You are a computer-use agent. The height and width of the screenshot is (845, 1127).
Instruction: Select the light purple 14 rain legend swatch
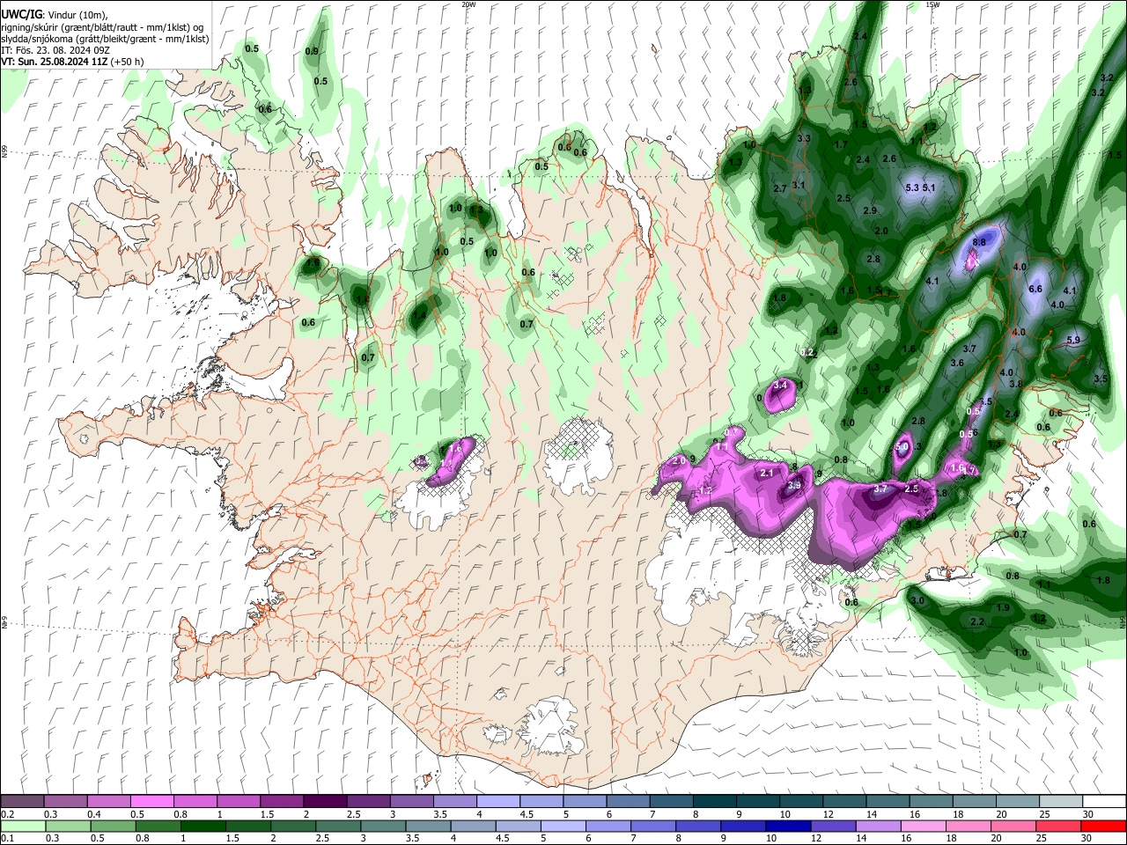tap(878, 826)
